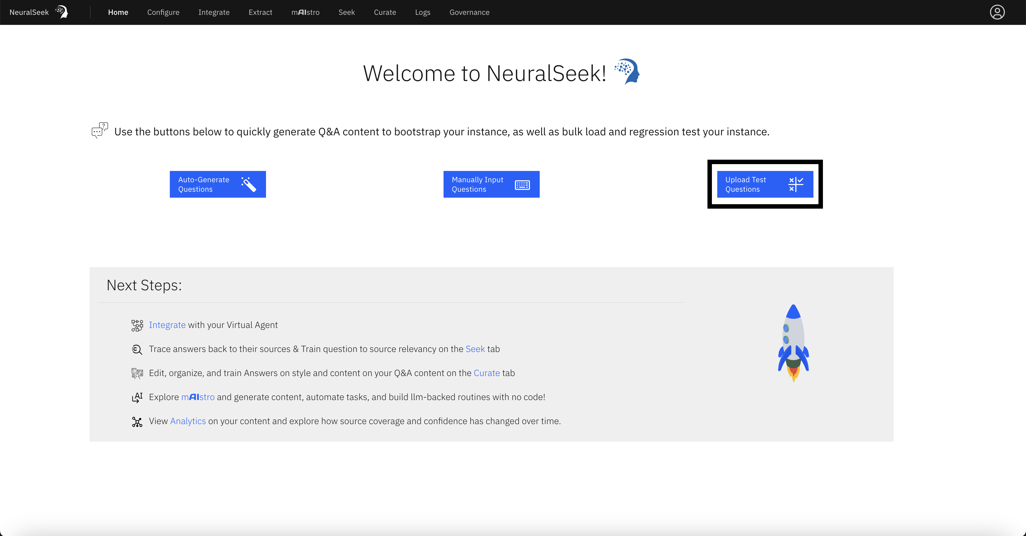This screenshot has height=536, width=1026.
Task: Follow the mAIstro link in Next Steps
Action: click(198, 397)
